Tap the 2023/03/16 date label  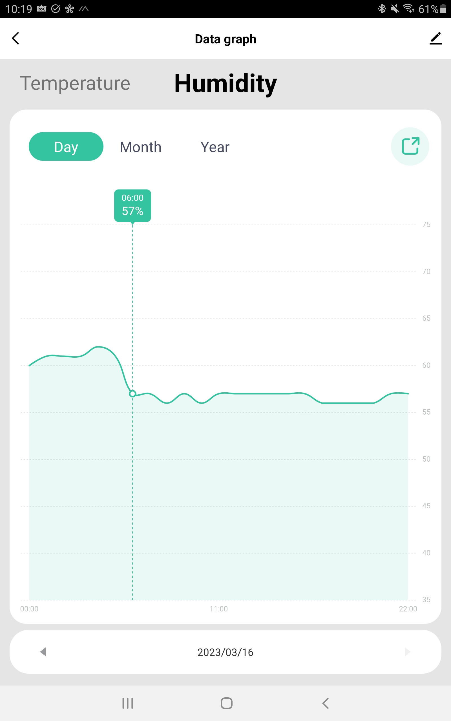pyautogui.click(x=225, y=652)
